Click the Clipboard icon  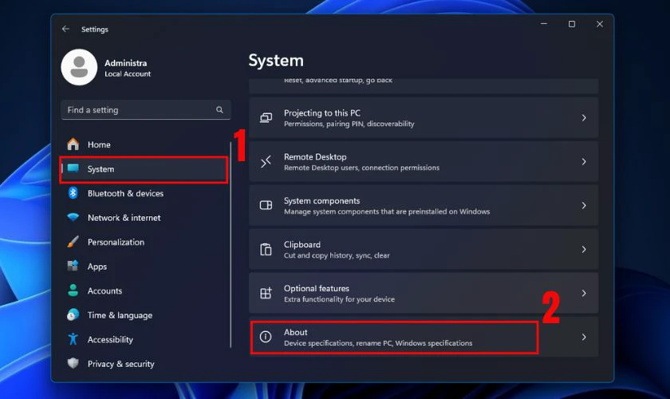pos(266,249)
